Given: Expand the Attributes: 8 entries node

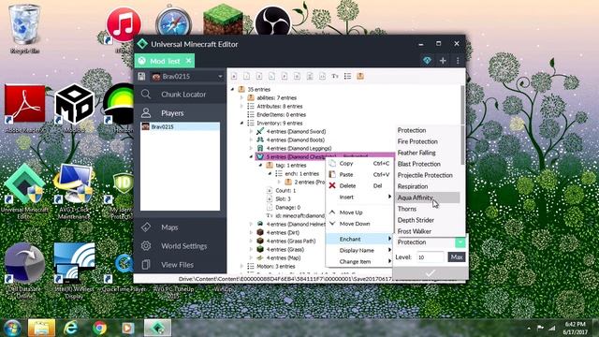Looking at the screenshot, I should [241, 106].
